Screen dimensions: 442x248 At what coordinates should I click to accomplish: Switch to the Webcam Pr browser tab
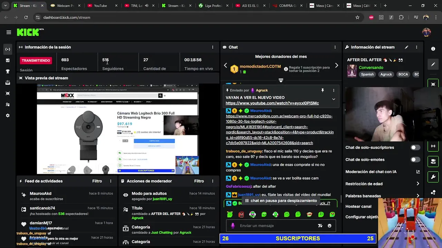(x=65, y=6)
